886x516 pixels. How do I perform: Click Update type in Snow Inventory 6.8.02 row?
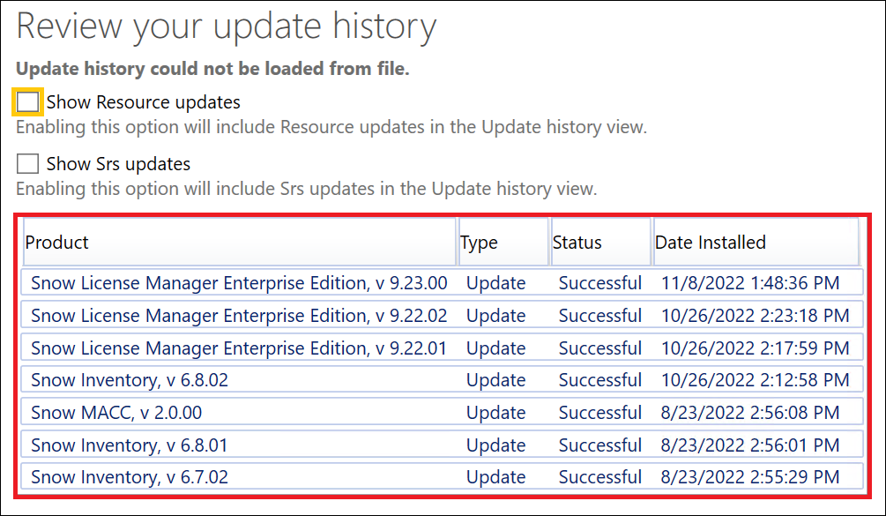pos(496,380)
